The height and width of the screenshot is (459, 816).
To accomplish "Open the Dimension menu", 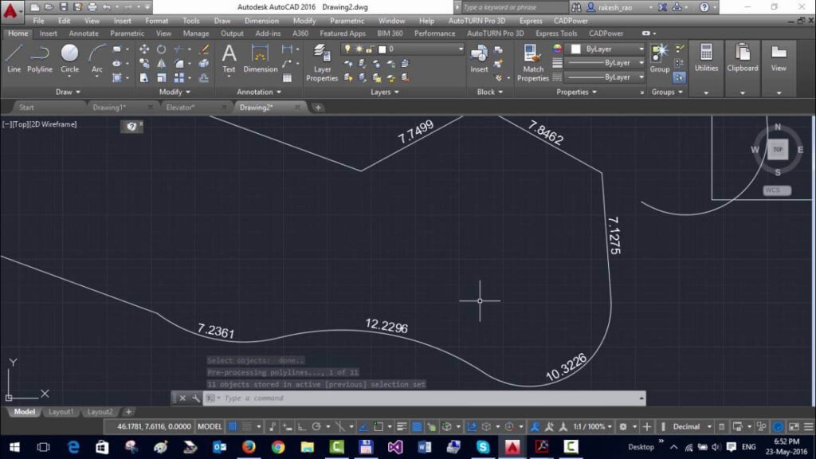I will pos(261,21).
